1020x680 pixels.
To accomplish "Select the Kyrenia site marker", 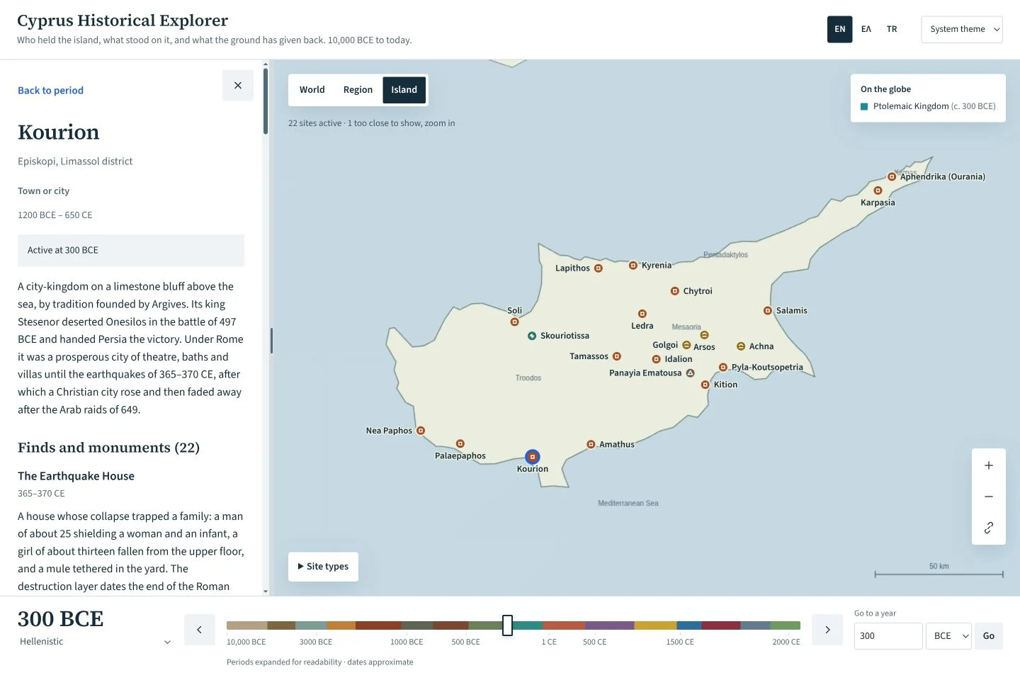I will coord(633,266).
